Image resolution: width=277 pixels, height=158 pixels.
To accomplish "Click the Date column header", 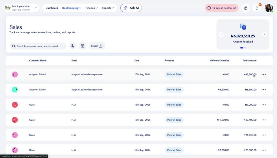I will tap(137, 60).
